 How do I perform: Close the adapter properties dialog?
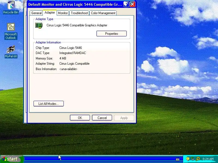pos(132,4)
